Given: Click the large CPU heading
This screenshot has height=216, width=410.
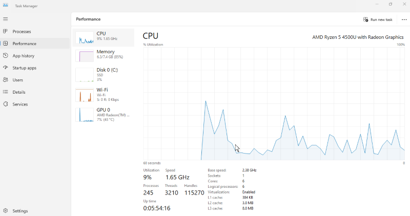Looking at the screenshot, I should pyautogui.click(x=151, y=36).
